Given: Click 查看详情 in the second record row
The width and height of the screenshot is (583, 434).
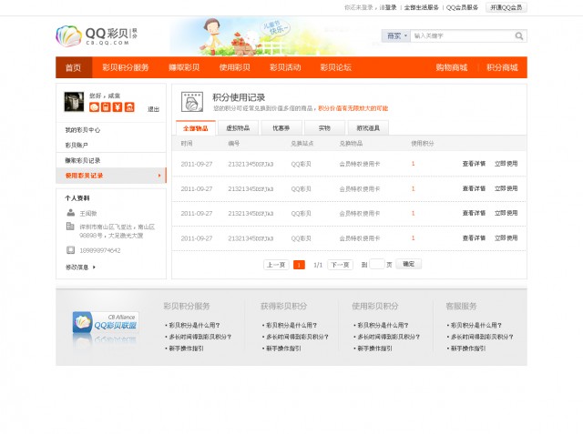Looking at the screenshot, I should pos(474,188).
